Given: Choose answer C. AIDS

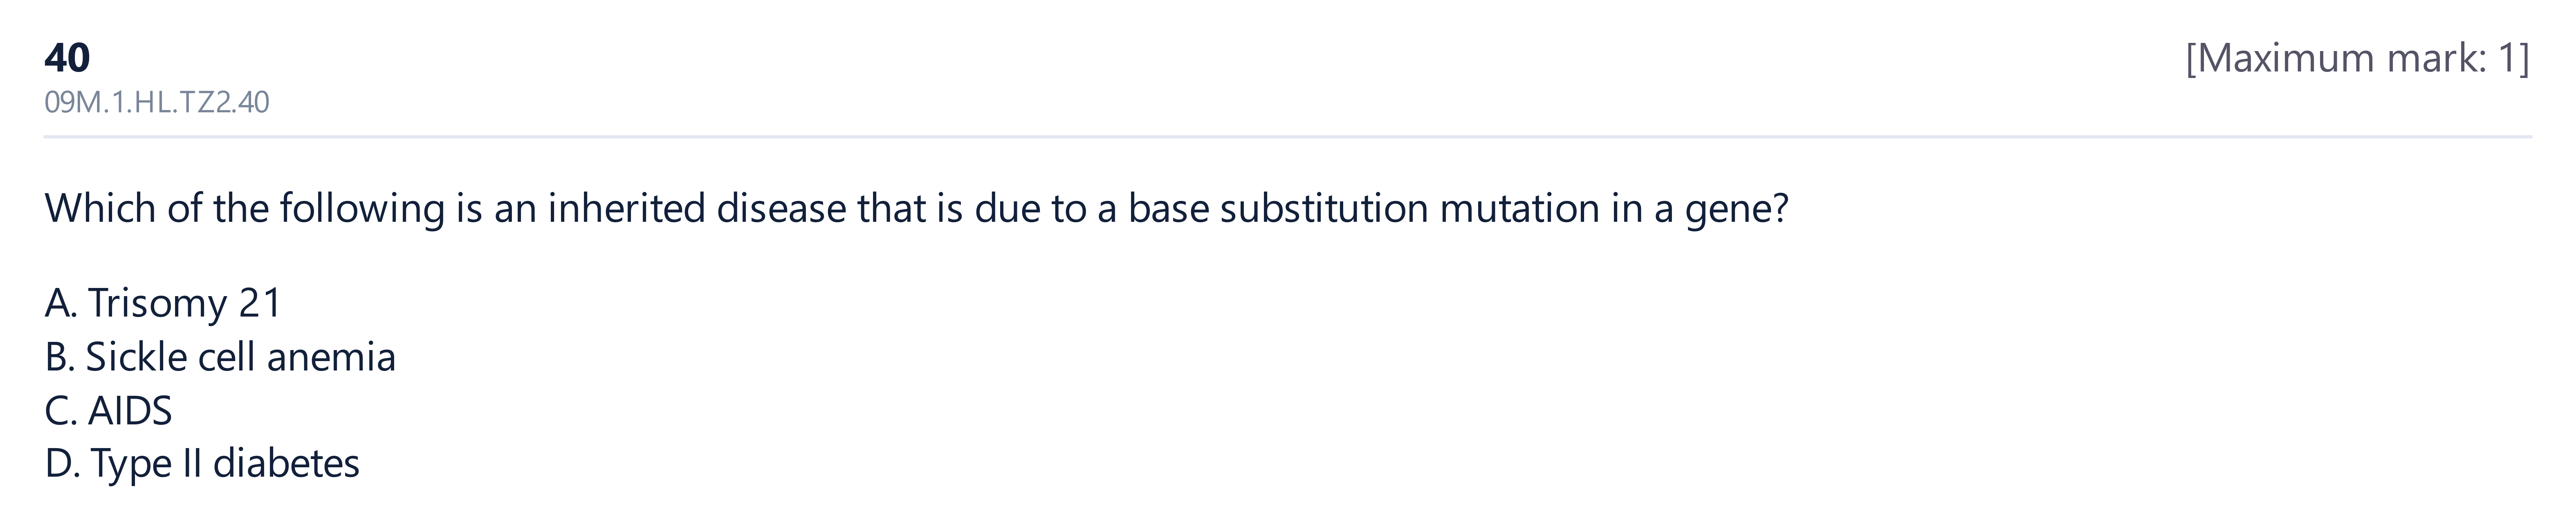Looking at the screenshot, I should pos(108,410).
